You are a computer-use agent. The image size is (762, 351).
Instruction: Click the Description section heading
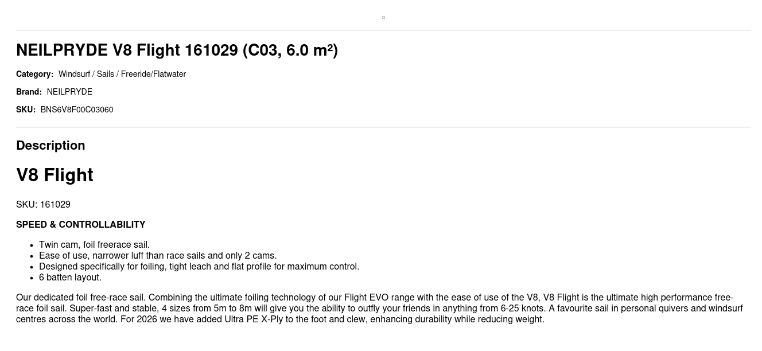[50, 145]
